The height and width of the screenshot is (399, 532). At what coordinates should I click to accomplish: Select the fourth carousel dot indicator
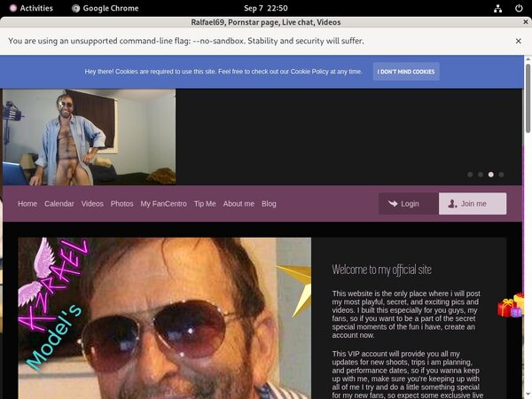pos(501,175)
